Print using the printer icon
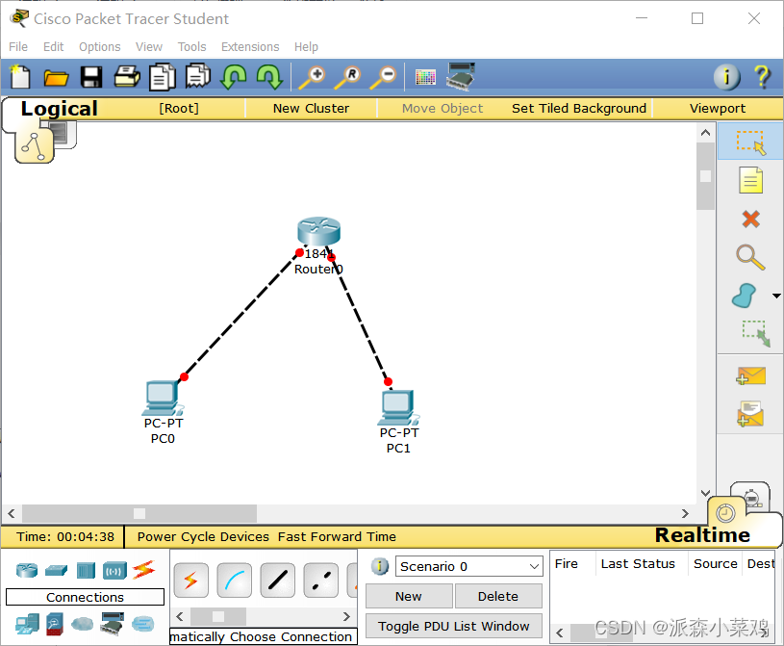This screenshot has width=784, height=646. pos(127,77)
